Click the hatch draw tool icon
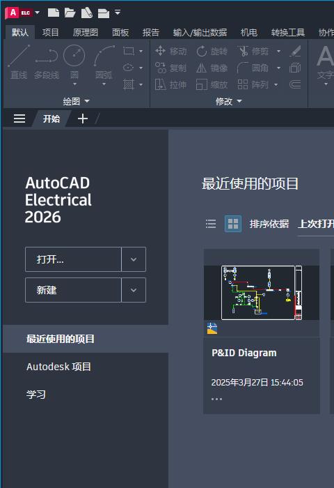 click(x=129, y=84)
